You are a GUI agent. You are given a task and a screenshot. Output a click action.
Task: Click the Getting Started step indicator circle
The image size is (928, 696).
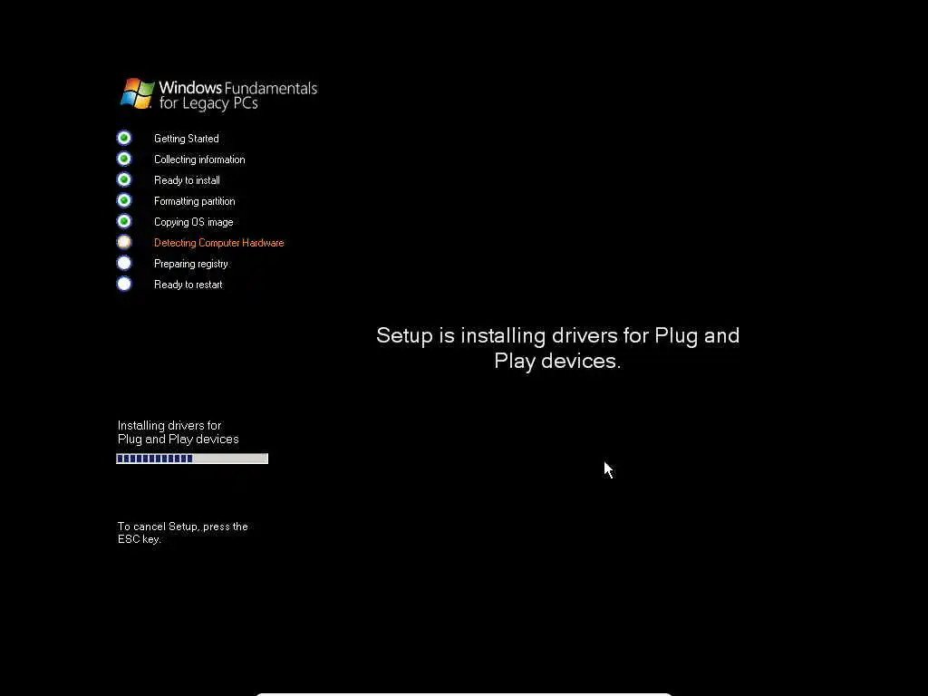point(124,138)
